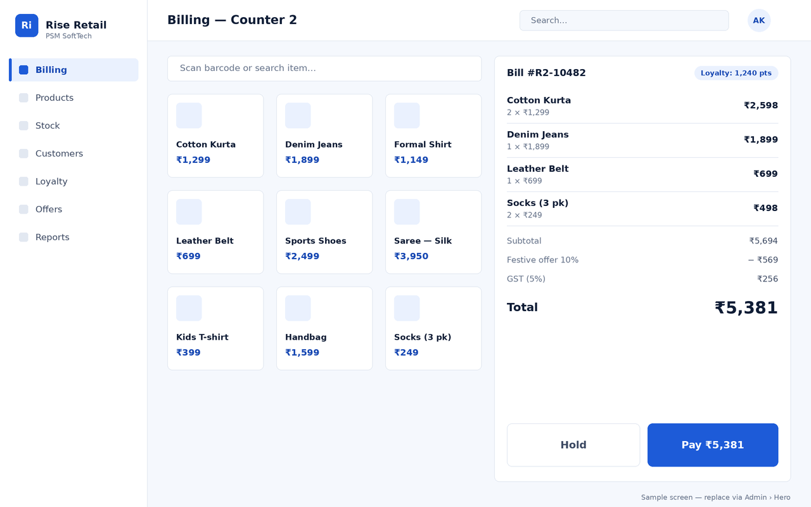811x507 pixels.
Task: Click the Socks (3 pk) card thumbnail
Action: tap(407, 308)
